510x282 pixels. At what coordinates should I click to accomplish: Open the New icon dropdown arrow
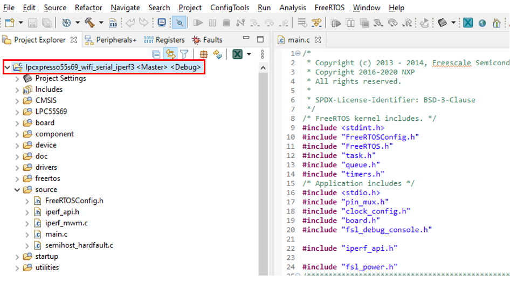tap(21, 23)
